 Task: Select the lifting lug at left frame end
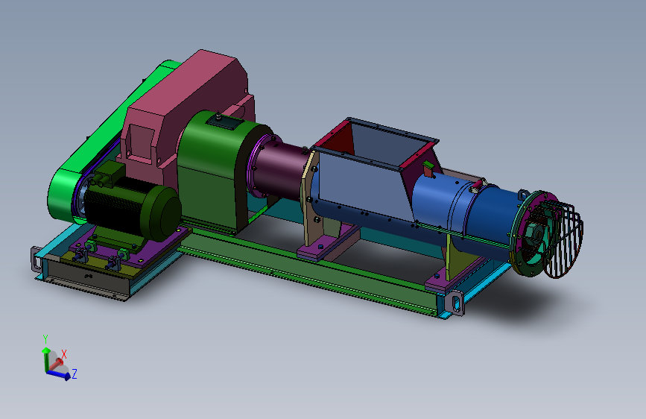[x=37, y=259]
